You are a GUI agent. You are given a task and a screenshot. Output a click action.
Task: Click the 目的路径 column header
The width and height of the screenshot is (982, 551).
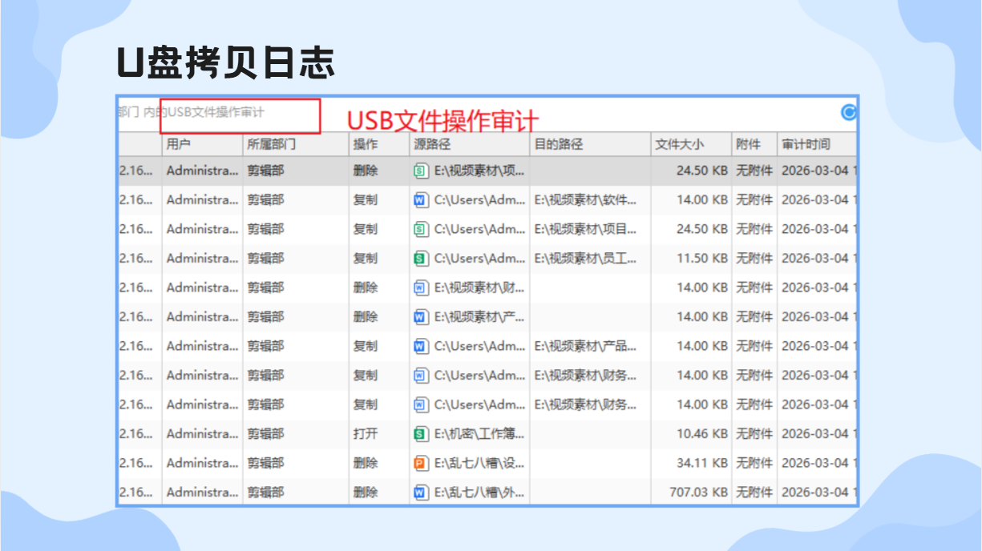(x=590, y=144)
